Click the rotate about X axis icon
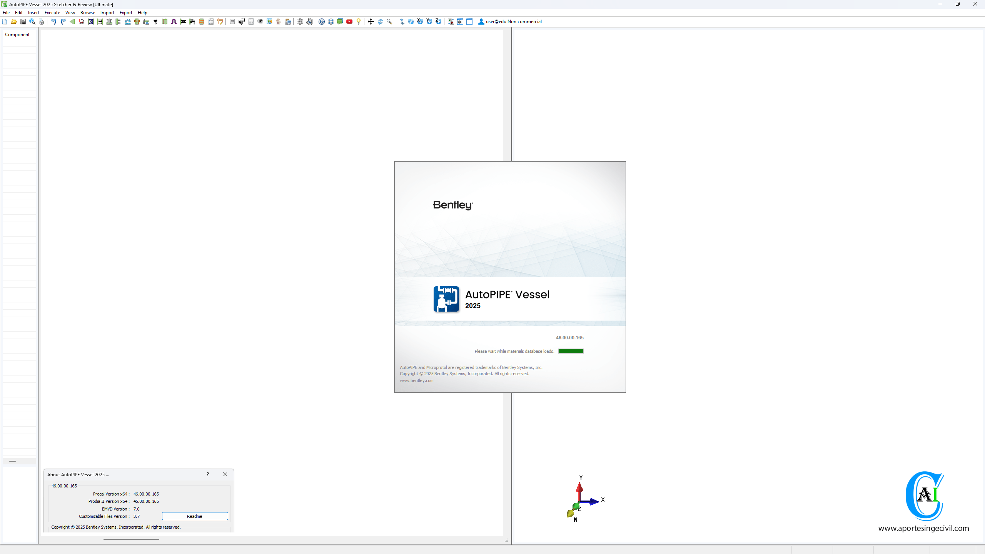Viewport: 985px width, 554px height. coord(420,22)
